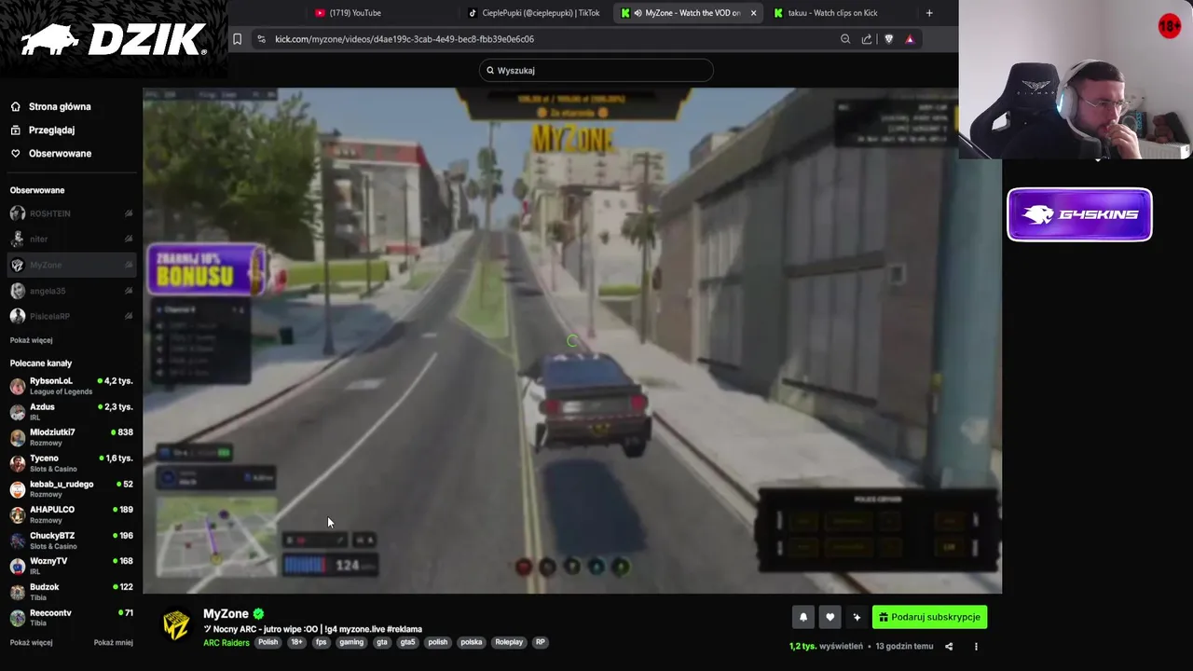1193x671 pixels.
Task: Open followed channel PisicelaRP
Action: [x=49, y=316]
